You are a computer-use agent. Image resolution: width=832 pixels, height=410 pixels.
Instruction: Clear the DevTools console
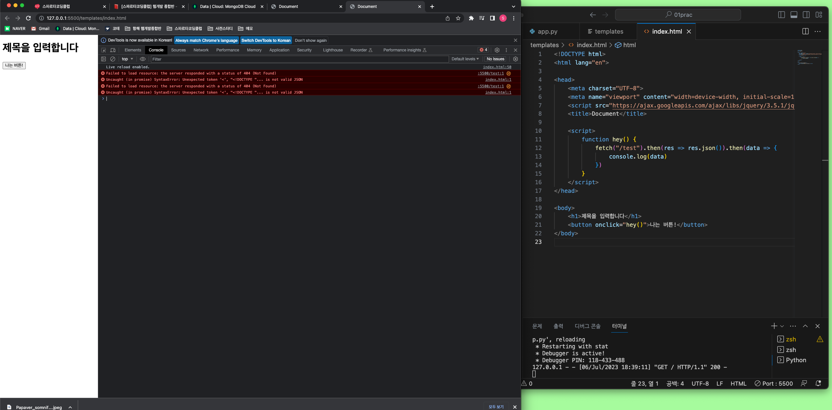[x=113, y=59]
